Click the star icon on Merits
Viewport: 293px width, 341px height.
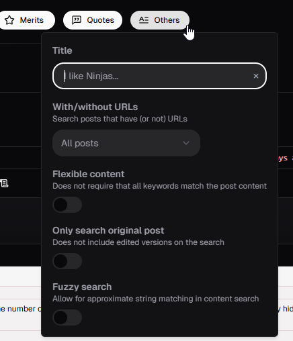[9, 20]
